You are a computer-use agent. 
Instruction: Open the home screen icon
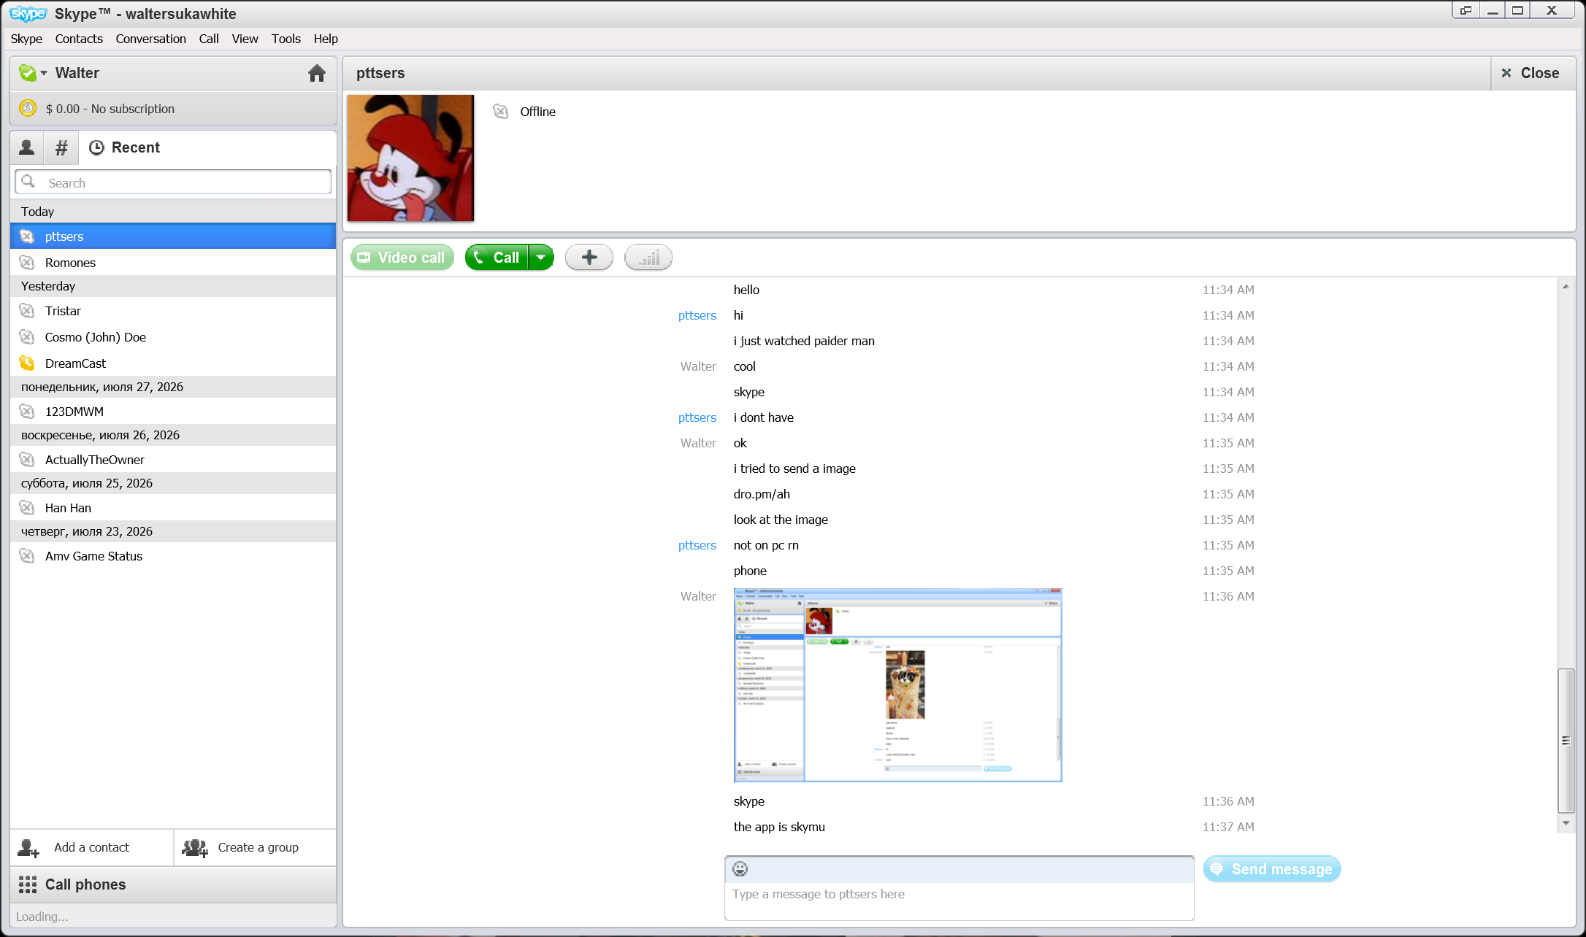click(x=316, y=73)
